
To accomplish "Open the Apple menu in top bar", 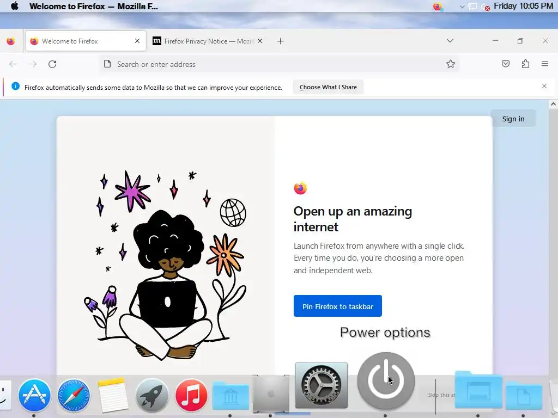I will [15, 7].
